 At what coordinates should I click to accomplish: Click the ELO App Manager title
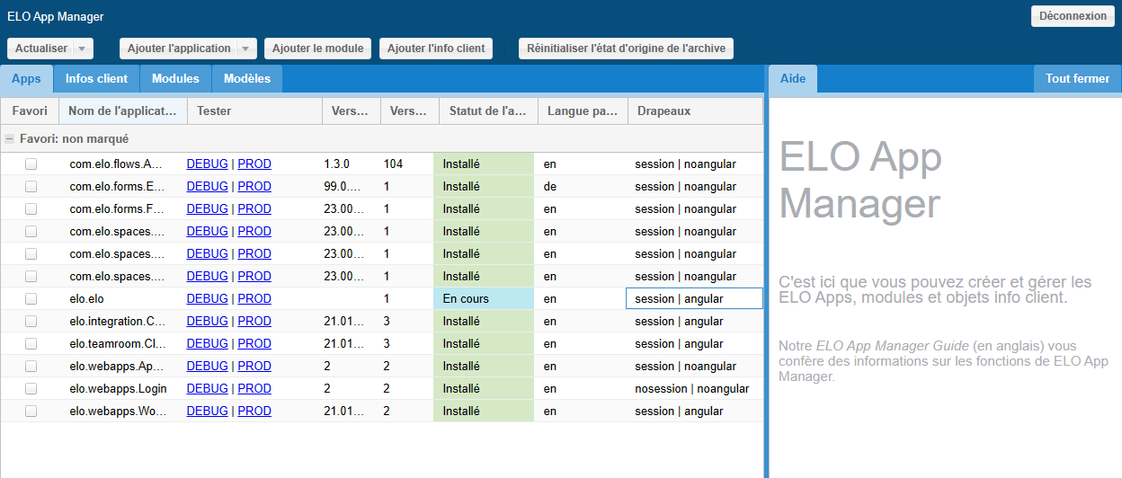860,181
